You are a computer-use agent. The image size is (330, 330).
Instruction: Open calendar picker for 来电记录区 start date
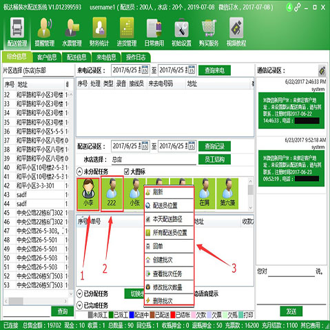(x=145, y=70)
